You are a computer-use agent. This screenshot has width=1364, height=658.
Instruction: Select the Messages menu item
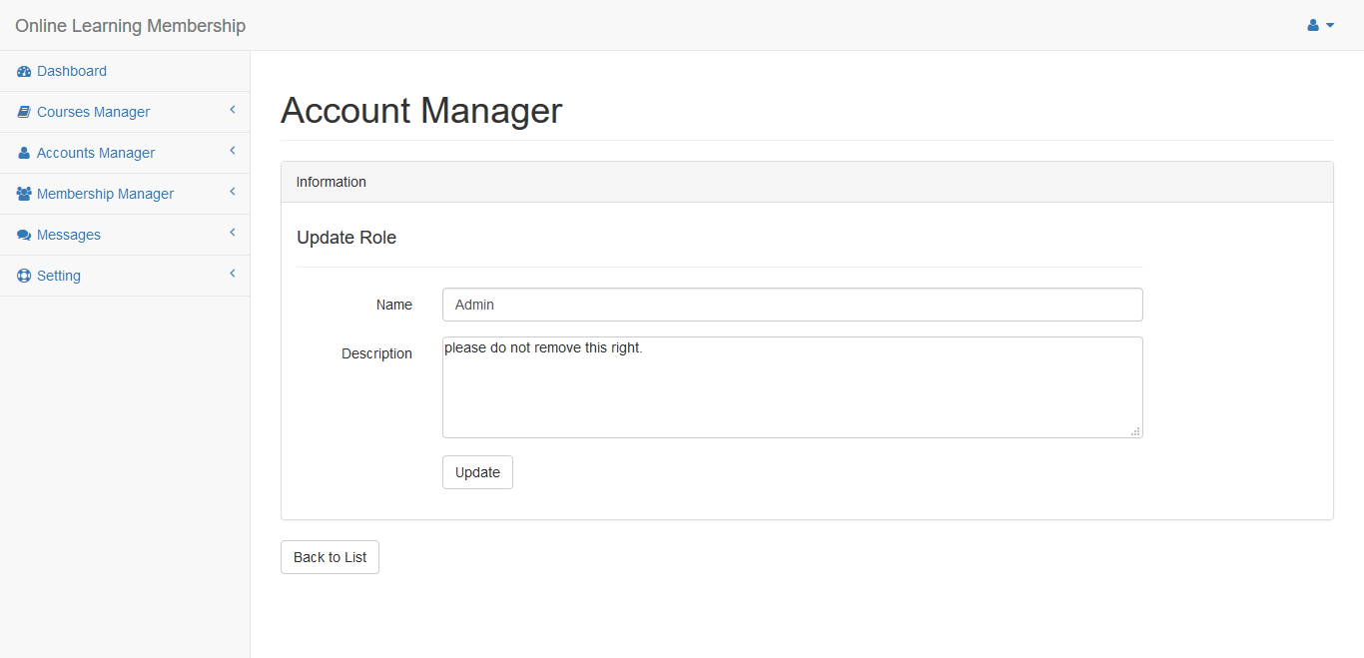tap(69, 236)
